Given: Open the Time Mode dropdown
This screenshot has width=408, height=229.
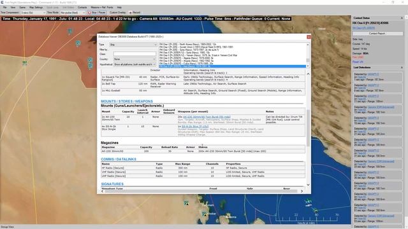Looking at the screenshot, I should 73,13.
